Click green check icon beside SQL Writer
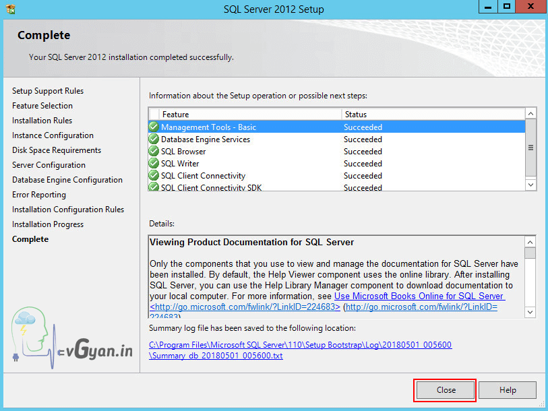 (x=154, y=163)
